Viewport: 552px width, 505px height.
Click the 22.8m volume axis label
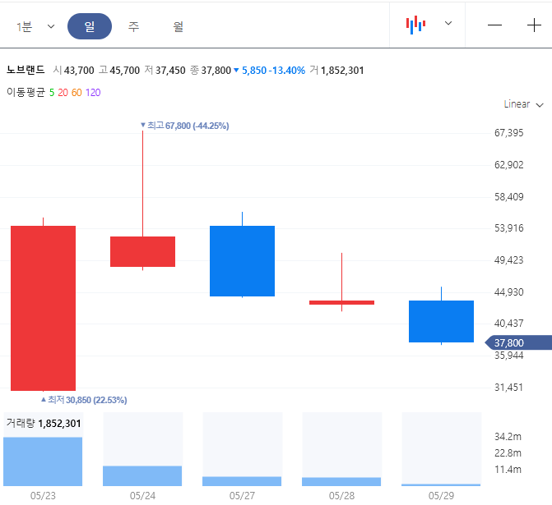pyautogui.click(x=508, y=453)
